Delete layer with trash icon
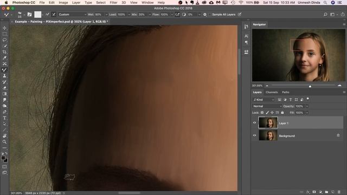The height and width of the screenshot is (195, 347). 339,192
